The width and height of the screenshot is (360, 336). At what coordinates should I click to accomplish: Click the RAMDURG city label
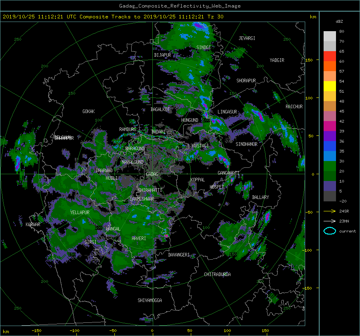[x=128, y=129]
